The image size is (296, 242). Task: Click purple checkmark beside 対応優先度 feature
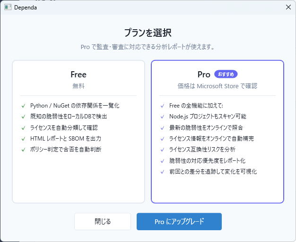tap(162, 161)
